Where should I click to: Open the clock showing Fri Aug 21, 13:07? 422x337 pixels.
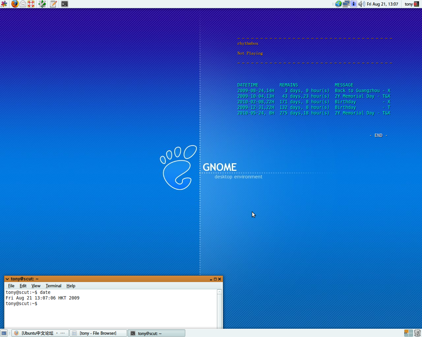pos(382,4)
